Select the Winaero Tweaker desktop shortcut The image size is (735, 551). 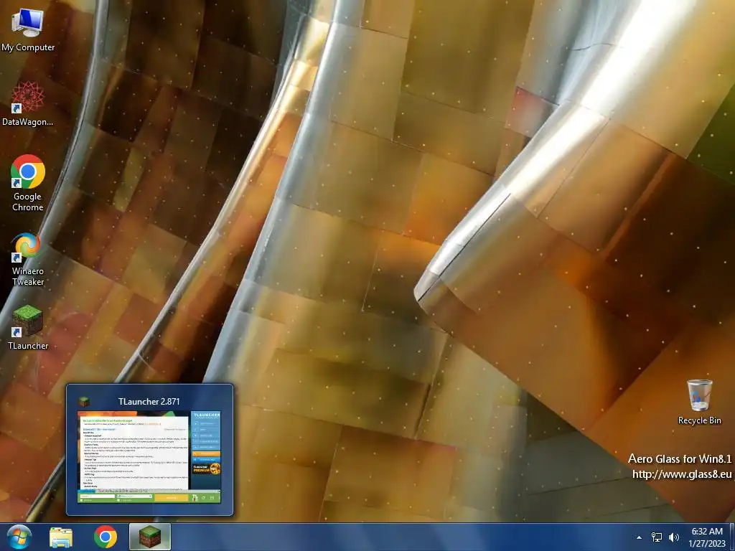28,259
